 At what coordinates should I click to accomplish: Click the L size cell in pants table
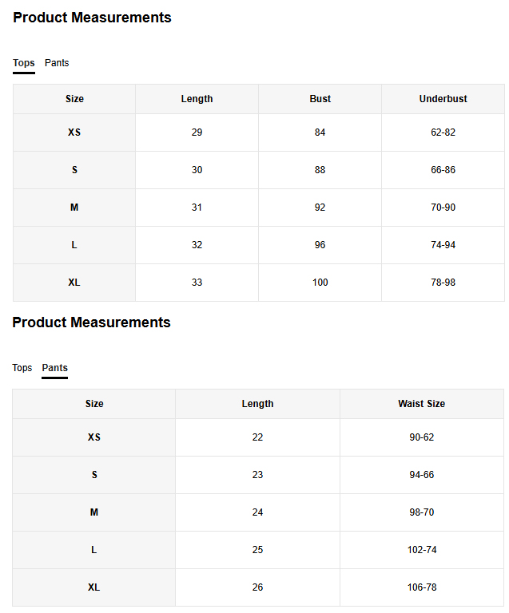point(94,550)
